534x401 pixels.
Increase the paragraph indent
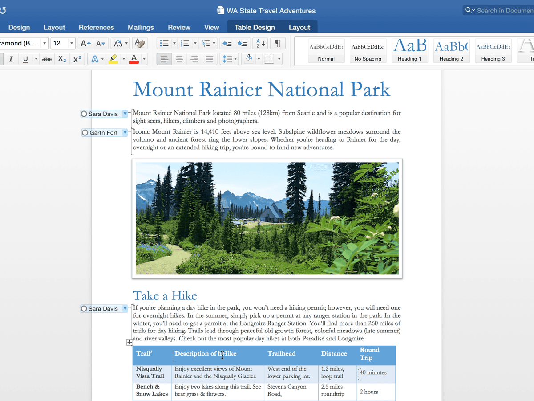tap(242, 43)
